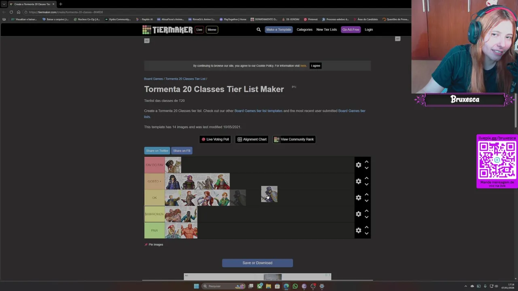Click Share on FB button
518x291 pixels.
point(182,151)
